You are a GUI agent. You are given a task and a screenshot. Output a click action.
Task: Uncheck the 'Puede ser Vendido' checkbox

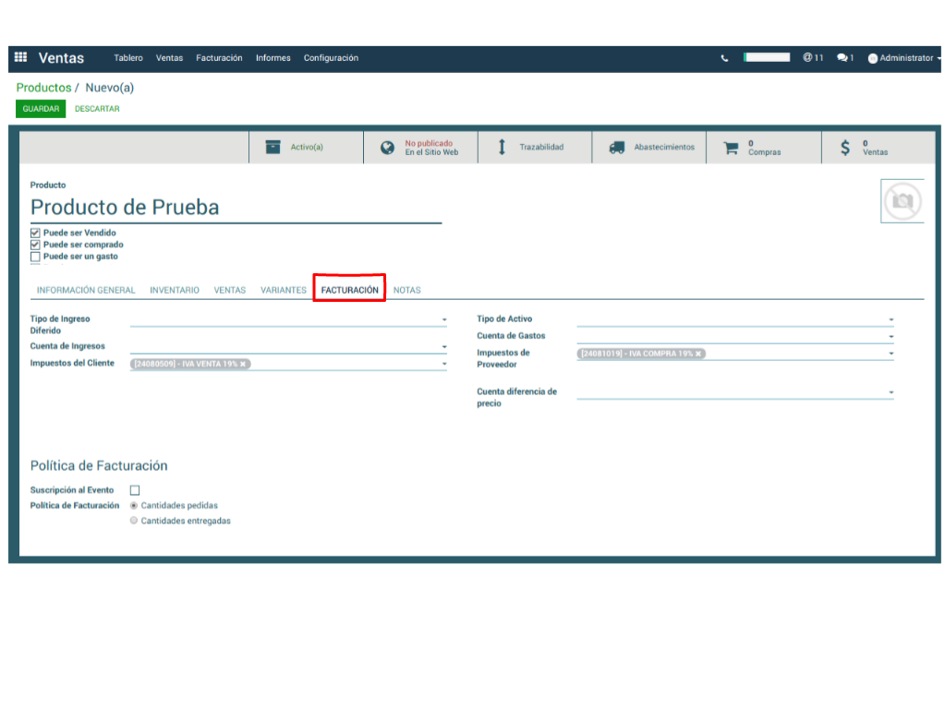pyautogui.click(x=35, y=234)
